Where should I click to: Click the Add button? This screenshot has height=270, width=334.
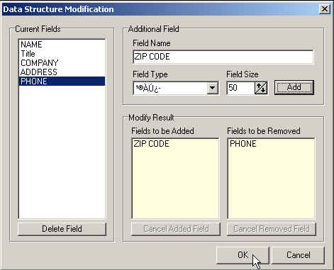(x=294, y=87)
